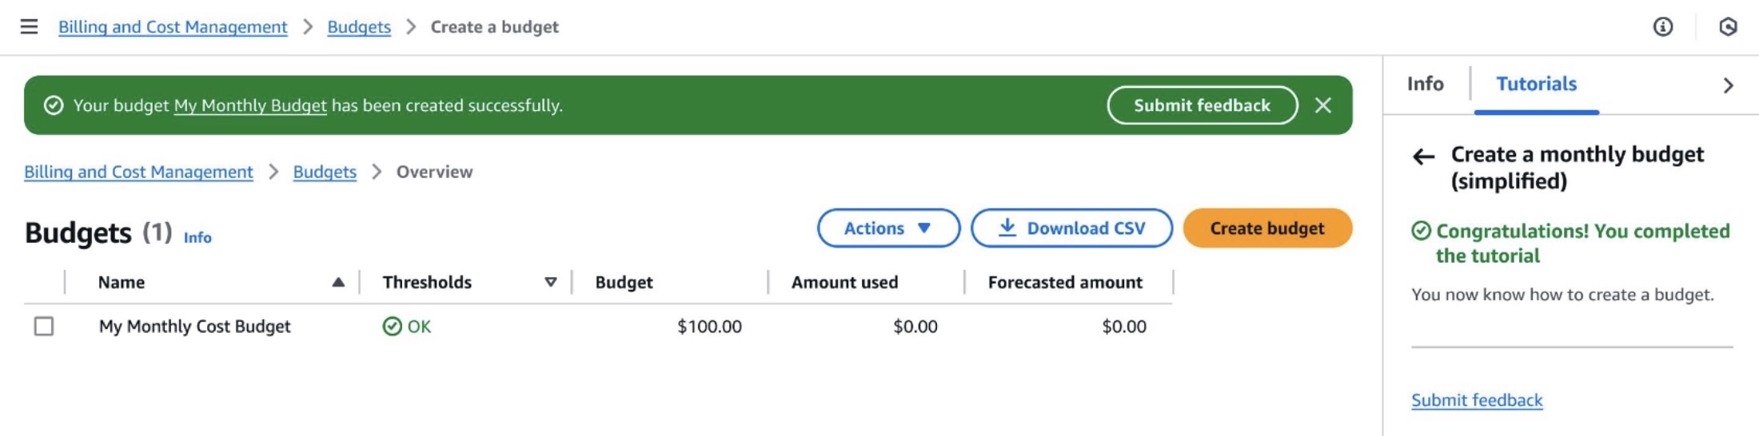Sort Thresholds column with the down triangle

click(550, 282)
